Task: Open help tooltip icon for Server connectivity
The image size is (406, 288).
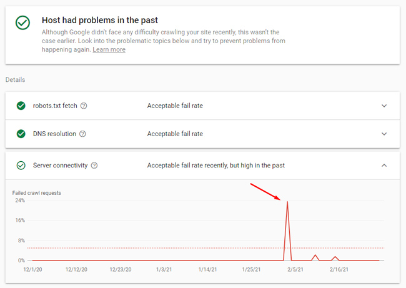Action: pos(94,166)
